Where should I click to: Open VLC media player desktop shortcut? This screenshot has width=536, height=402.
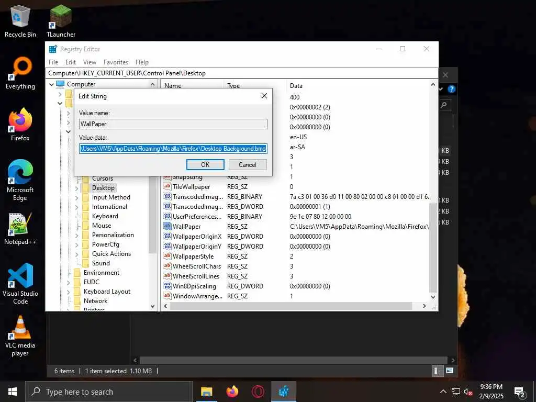click(x=20, y=336)
